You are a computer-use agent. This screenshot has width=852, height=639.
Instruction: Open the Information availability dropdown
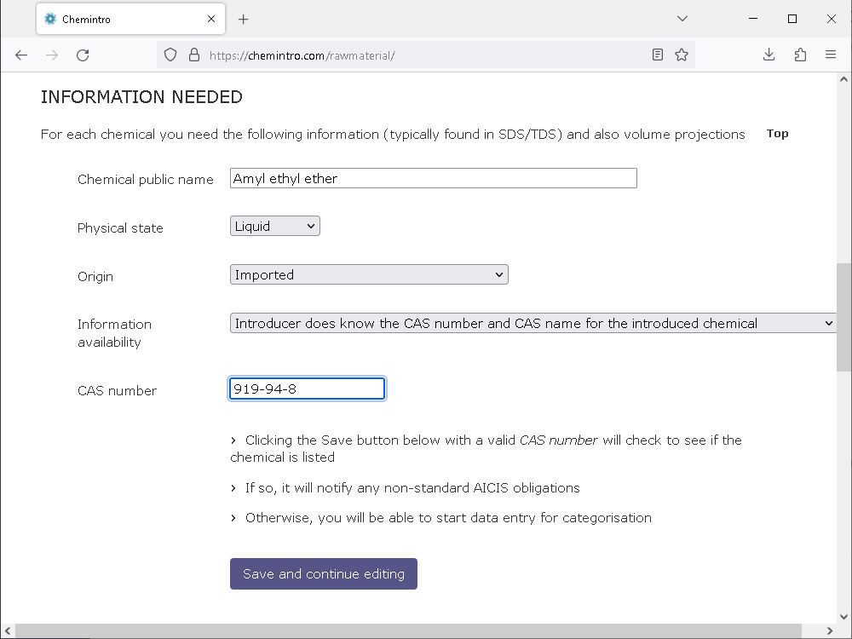533,323
